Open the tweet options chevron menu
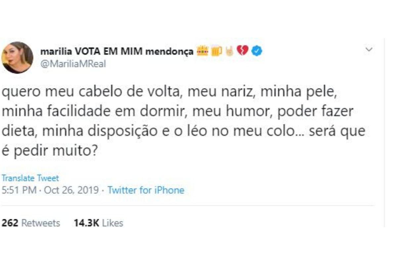Screen dimensions: 397x265 pos(369,50)
